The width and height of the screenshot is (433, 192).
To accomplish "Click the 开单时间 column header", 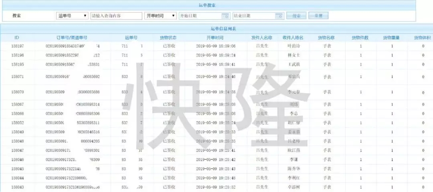I will tap(216, 38).
